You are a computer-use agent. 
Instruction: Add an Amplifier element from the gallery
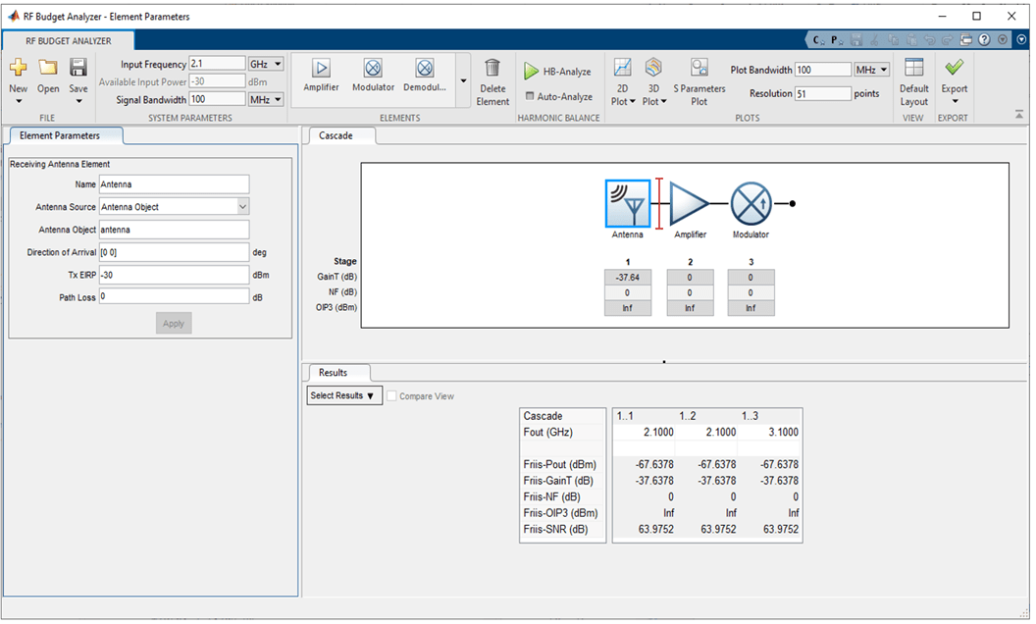tap(321, 75)
